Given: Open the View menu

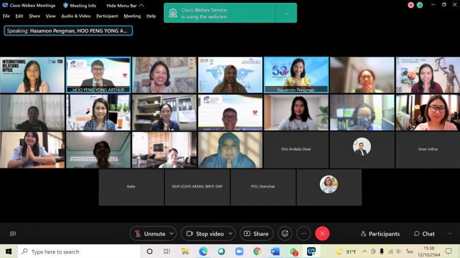Looking at the screenshot, I should (x=51, y=16).
